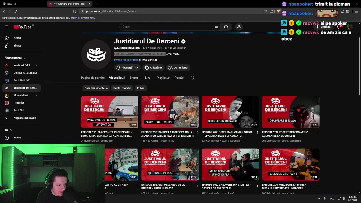Open options for EPISODE 206 video
The image size is (361, 203).
click(197, 185)
